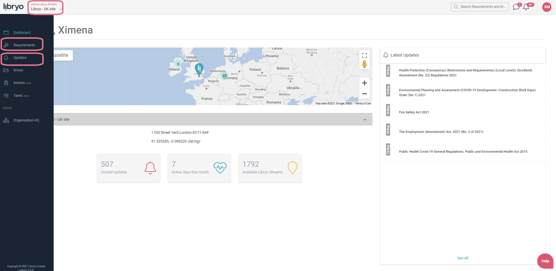Select the address 1 Old Street Yard text
The image size is (556, 271).
180,133
